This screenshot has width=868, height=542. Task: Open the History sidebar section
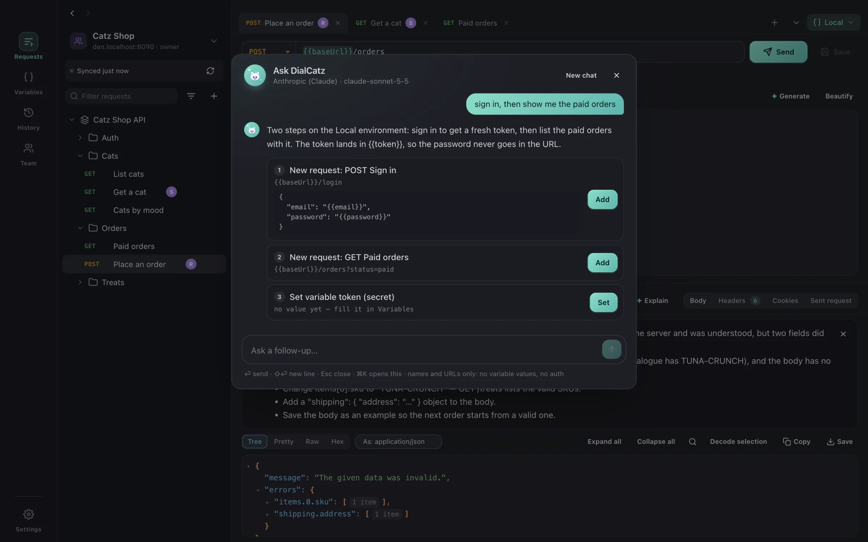point(28,119)
